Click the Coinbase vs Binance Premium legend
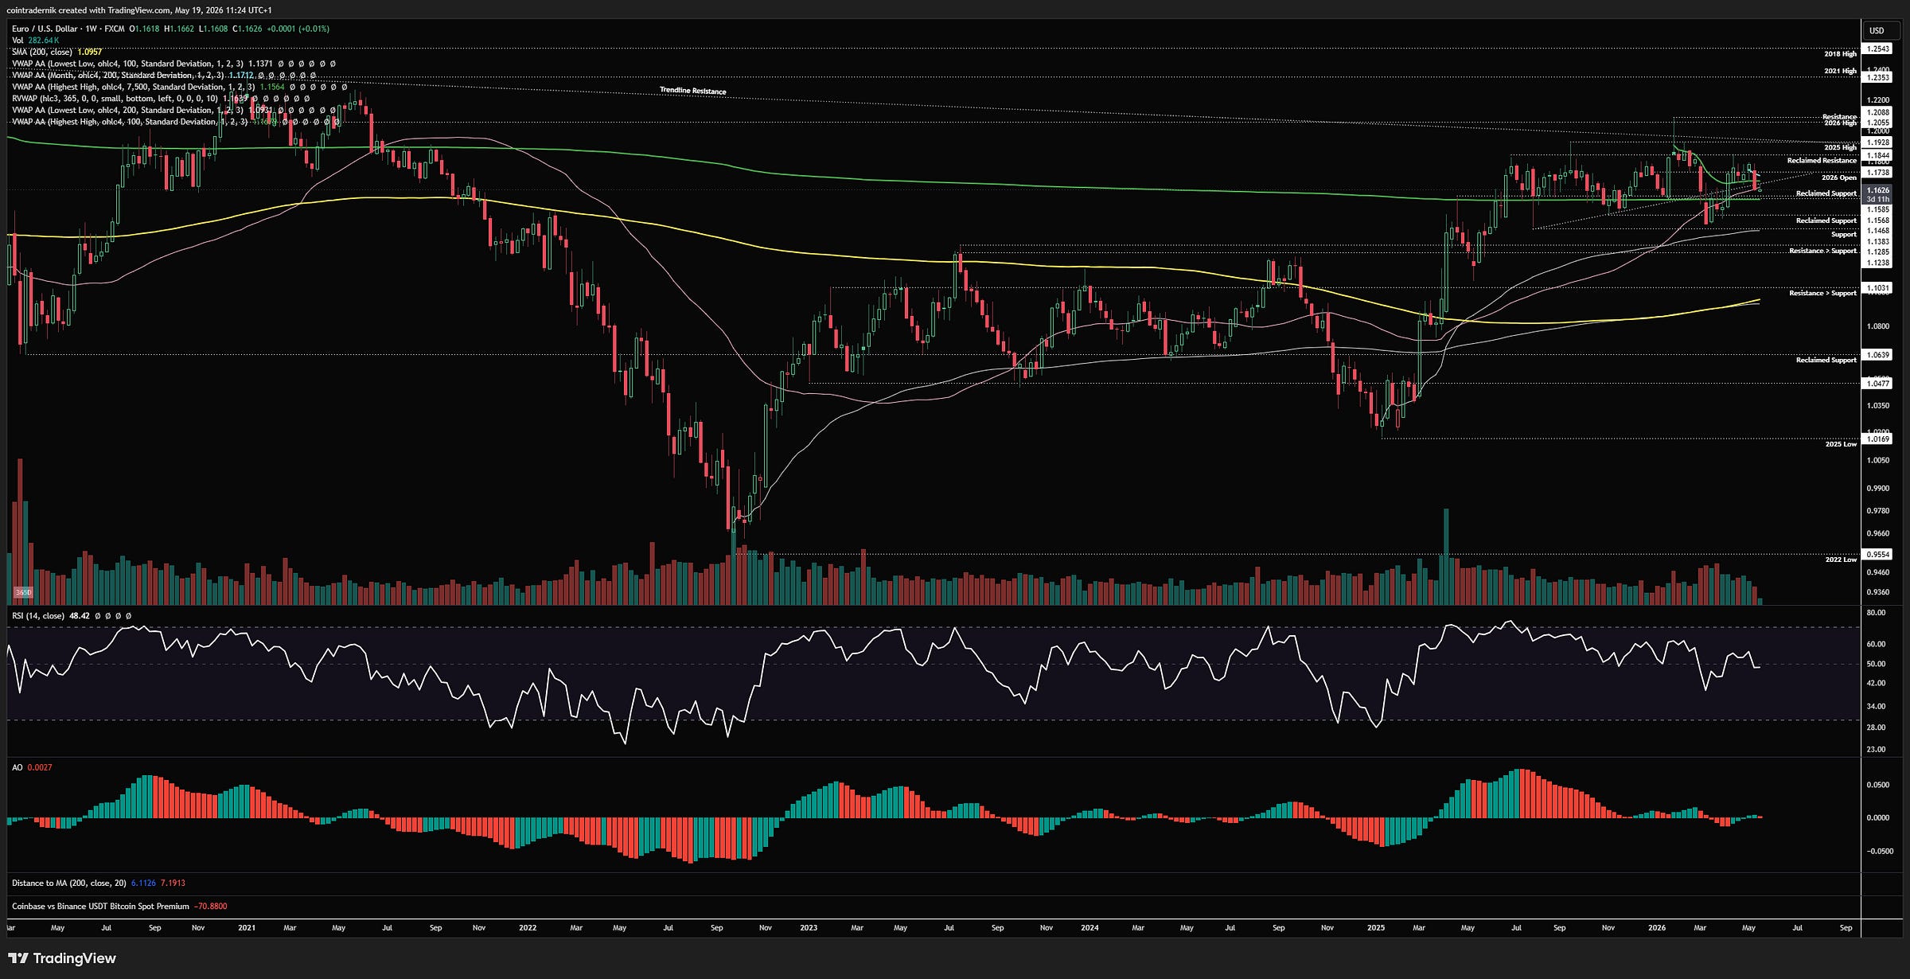This screenshot has height=979, width=1910. coord(119,906)
